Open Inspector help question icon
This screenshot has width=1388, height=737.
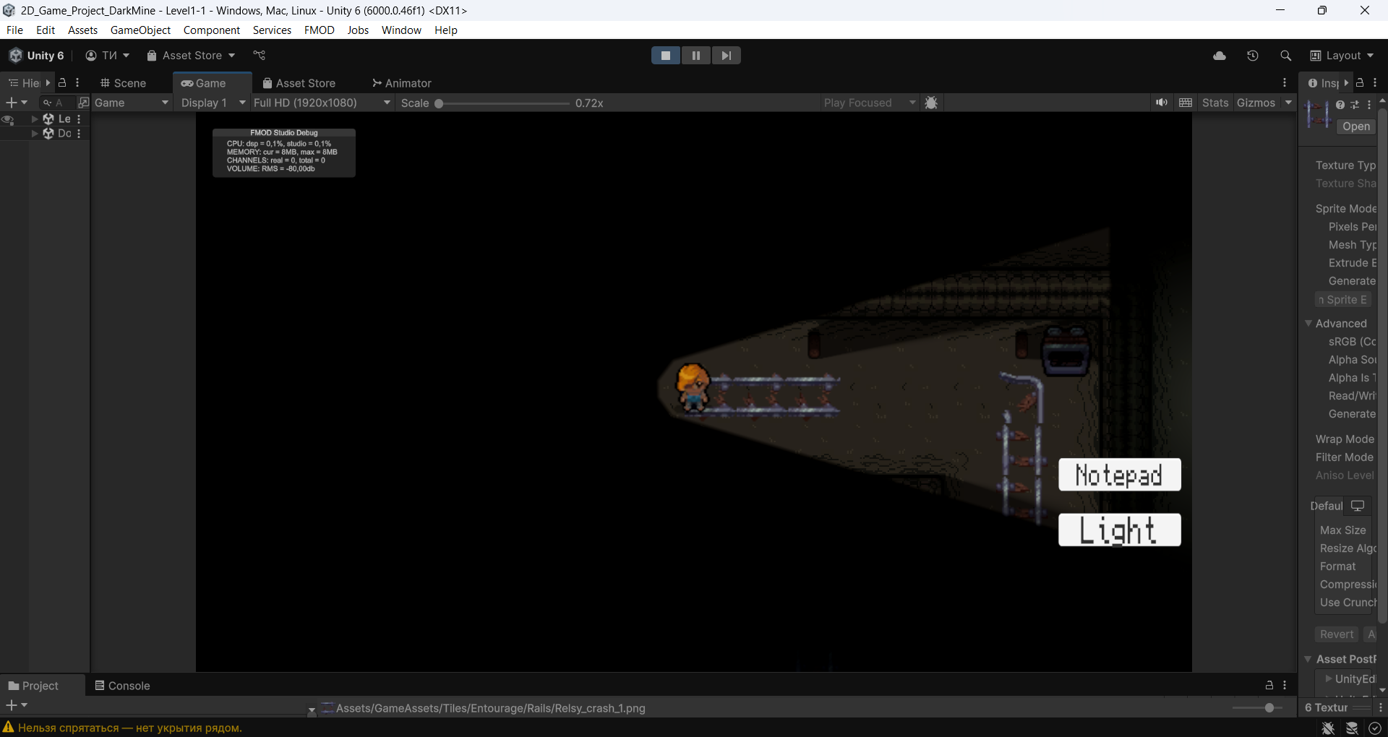tap(1340, 105)
